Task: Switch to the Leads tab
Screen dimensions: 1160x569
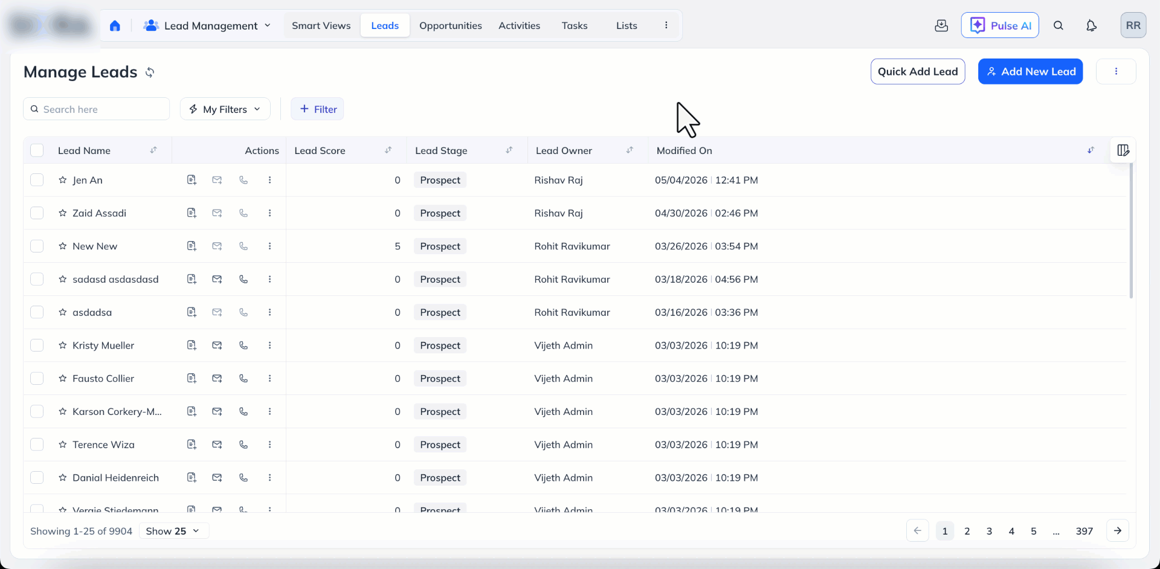Action: [385, 25]
